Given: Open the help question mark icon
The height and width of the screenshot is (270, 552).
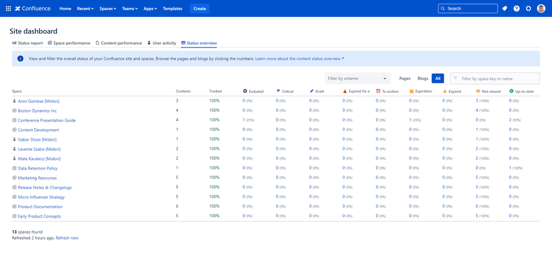Looking at the screenshot, I should (517, 9).
